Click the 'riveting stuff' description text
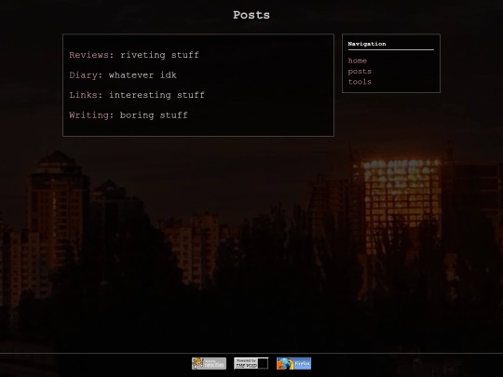Screen dimensions: 503x377 pos(160,55)
